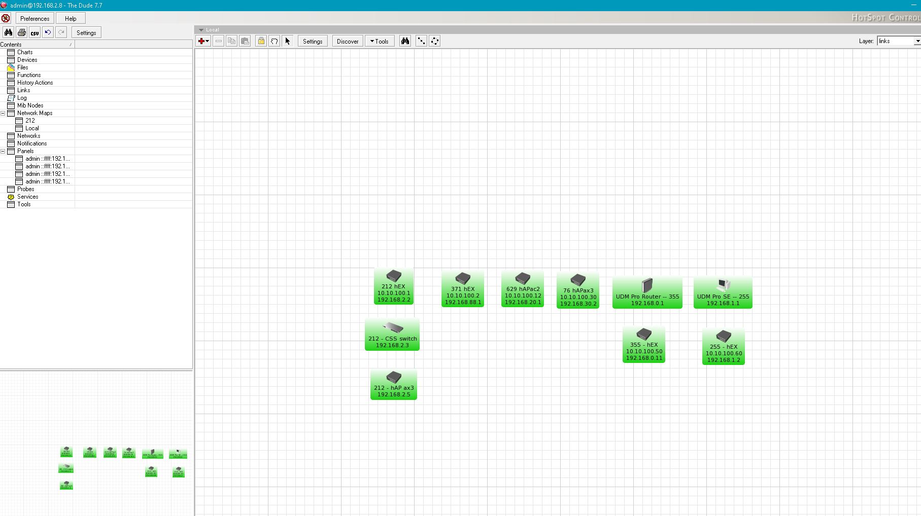The height and width of the screenshot is (516, 921).
Task: Select the 76 hAPax3 device node
Action: point(578,290)
